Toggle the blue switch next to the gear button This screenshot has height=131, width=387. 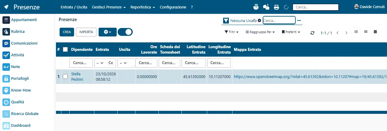(125, 32)
